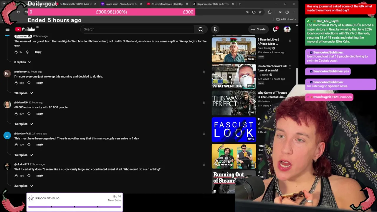Viewport: 377px width, 212px height.
Task: Dislike @JayJay-fw2jt's comment
Action: [29, 145]
